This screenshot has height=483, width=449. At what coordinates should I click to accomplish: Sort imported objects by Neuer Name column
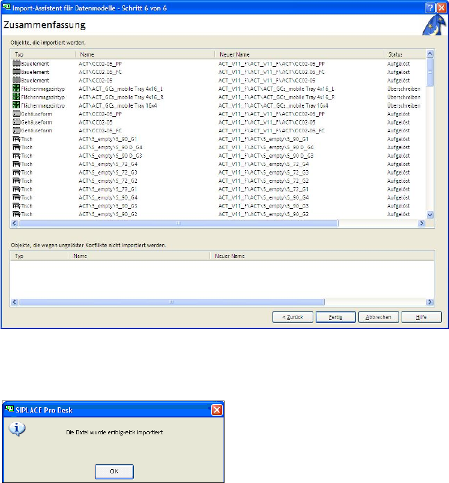coord(300,54)
